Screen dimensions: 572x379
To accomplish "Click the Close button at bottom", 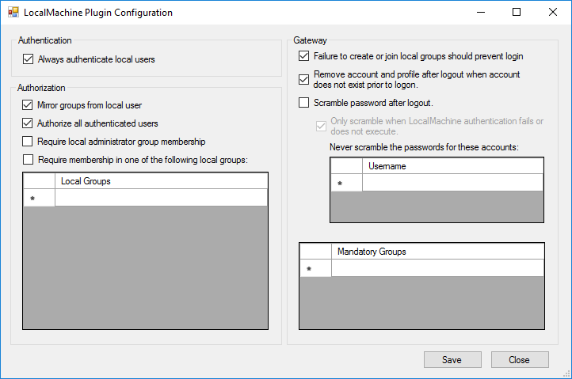I will (519, 360).
